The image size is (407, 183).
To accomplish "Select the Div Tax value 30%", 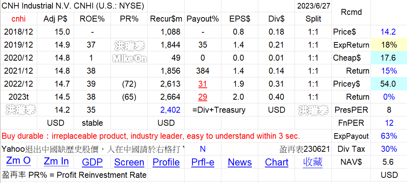I will pos(389,149).
